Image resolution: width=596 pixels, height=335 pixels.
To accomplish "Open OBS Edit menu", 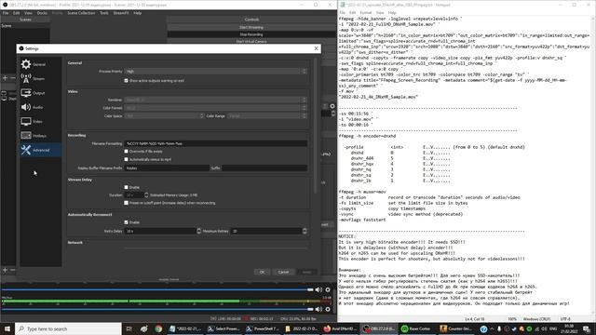I will point(17,13).
